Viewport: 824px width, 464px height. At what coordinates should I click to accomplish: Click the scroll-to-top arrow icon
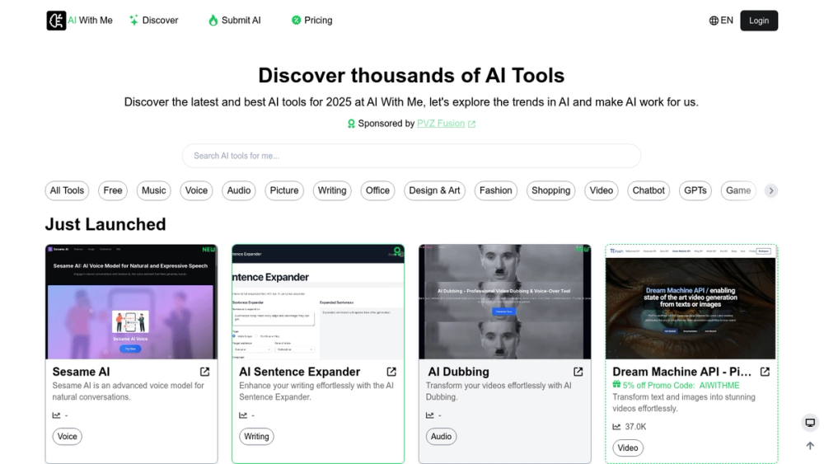coord(810,446)
